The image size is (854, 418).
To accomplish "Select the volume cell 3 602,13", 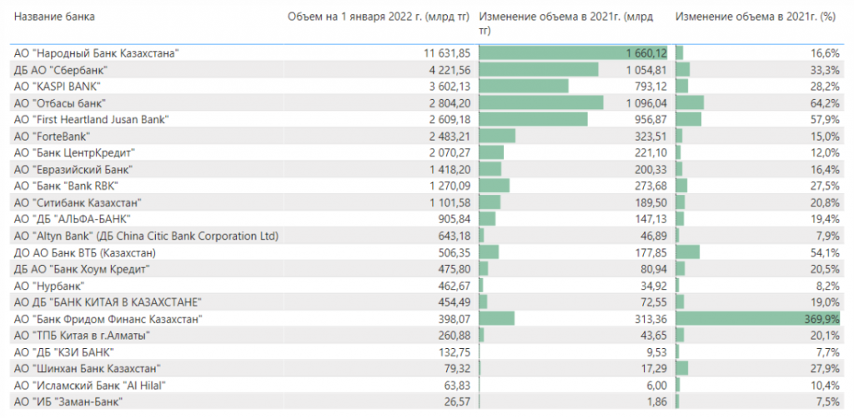I will pyautogui.click(x=450, y=87).
